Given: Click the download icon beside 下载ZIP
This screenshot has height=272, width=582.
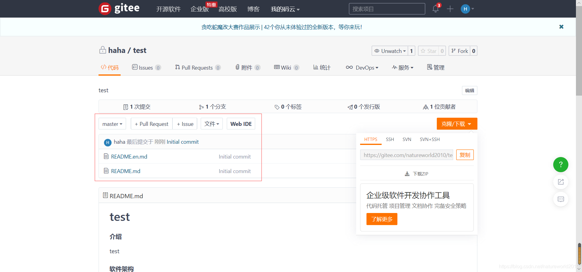Looking at the screenshot, I should point(407,174).
